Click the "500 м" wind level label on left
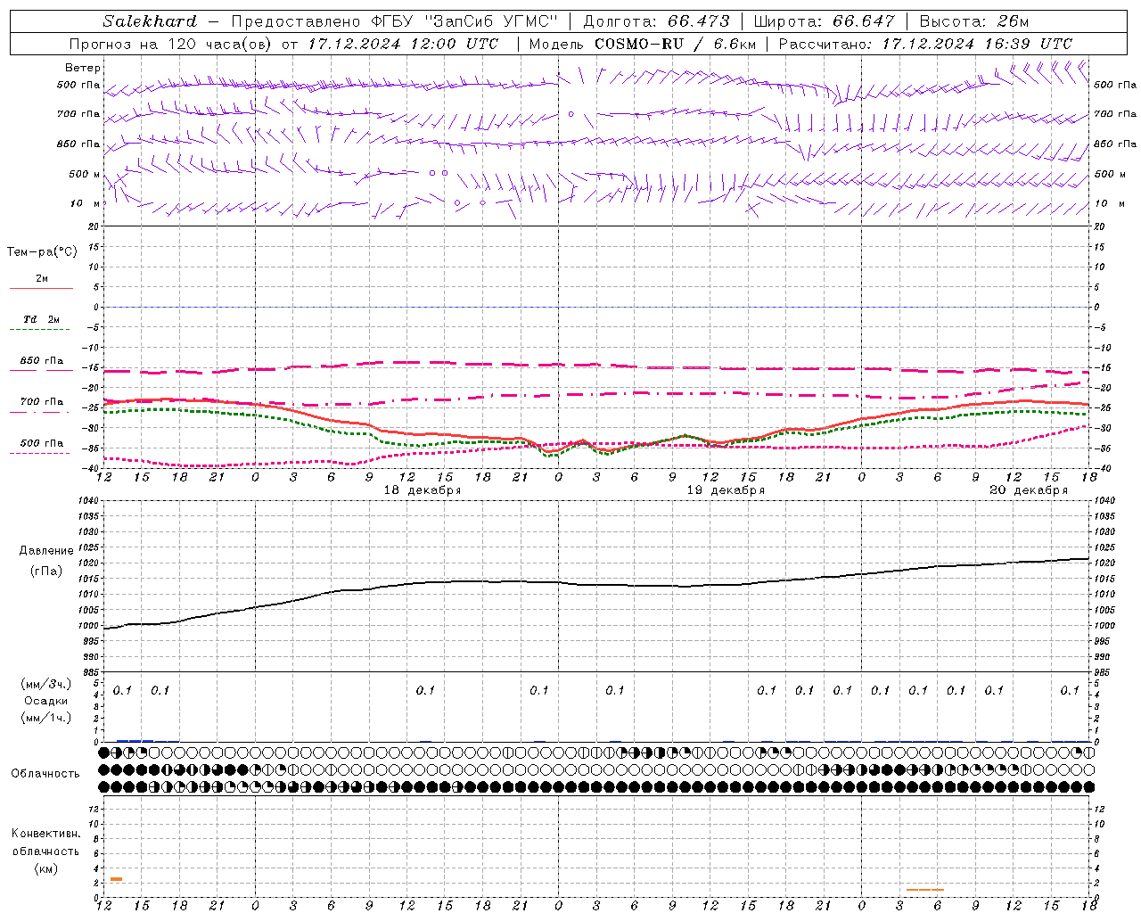This screenshot has height=913, width=1141. click(85, 174)
